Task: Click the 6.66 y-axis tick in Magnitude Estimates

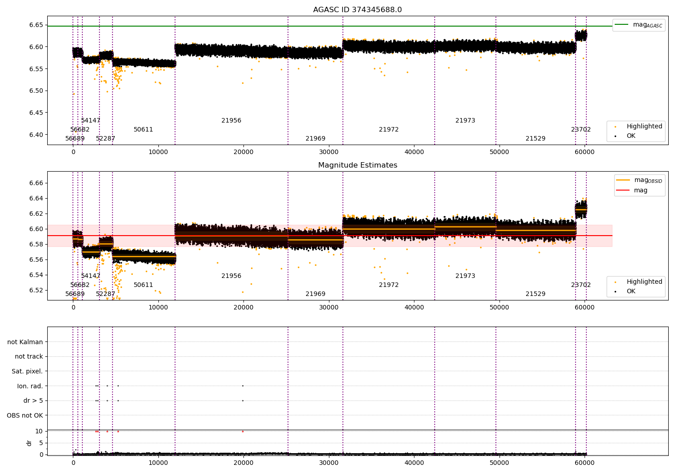Action: [x=36, y=183]
